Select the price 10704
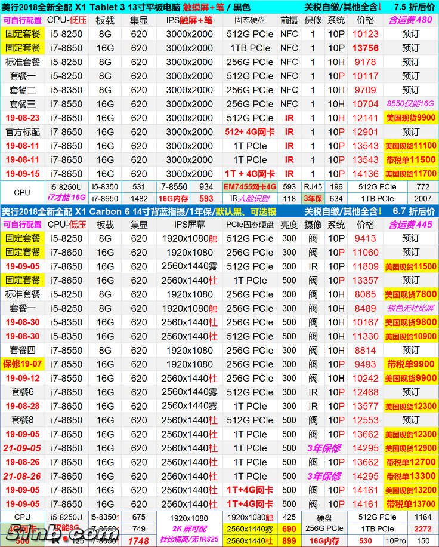Viewport: 439px width, 547px height. click(x=365, y=104)
